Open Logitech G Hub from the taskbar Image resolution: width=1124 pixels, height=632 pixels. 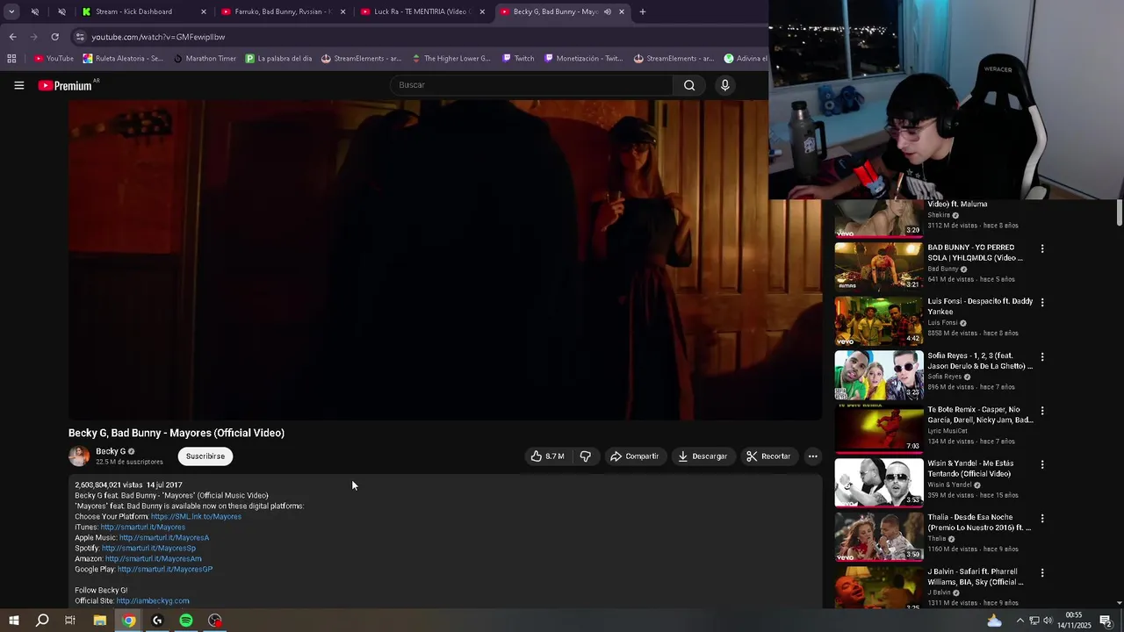pos(157,621)
